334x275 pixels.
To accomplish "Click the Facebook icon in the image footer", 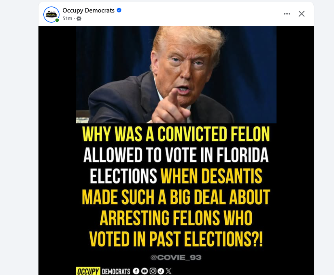I will tap(136, 271).
